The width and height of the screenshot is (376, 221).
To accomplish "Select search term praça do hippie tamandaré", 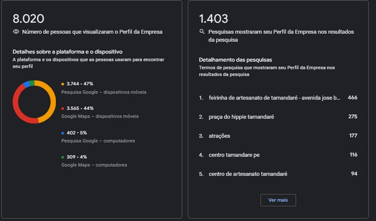I will coord(241,117).
